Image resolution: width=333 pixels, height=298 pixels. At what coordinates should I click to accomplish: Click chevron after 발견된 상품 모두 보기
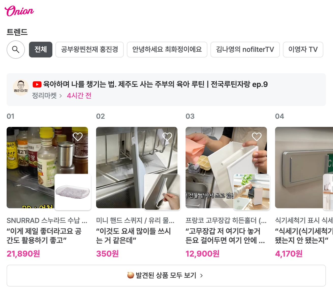tap(201, 276)
